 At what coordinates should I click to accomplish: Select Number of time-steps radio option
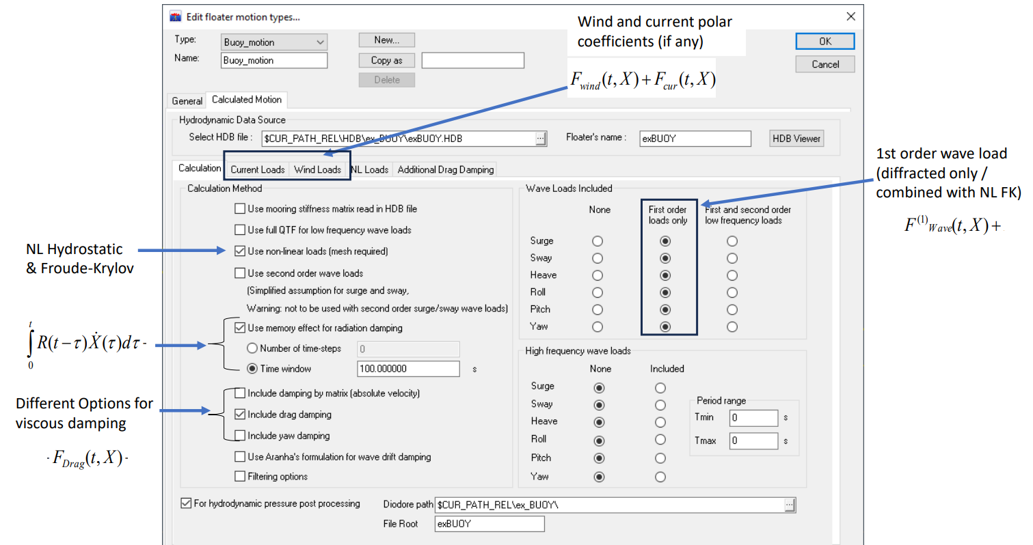252,348
